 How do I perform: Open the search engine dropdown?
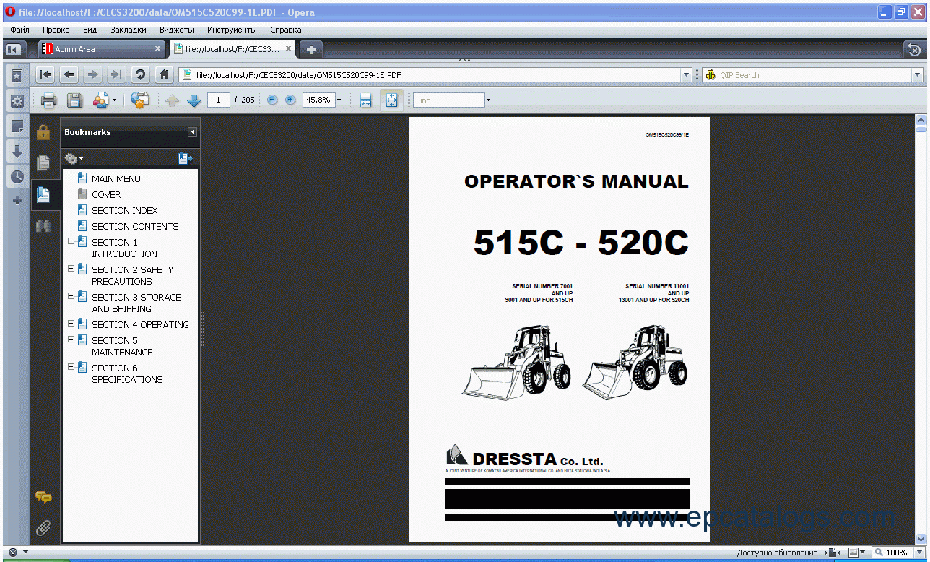(917, 74)
